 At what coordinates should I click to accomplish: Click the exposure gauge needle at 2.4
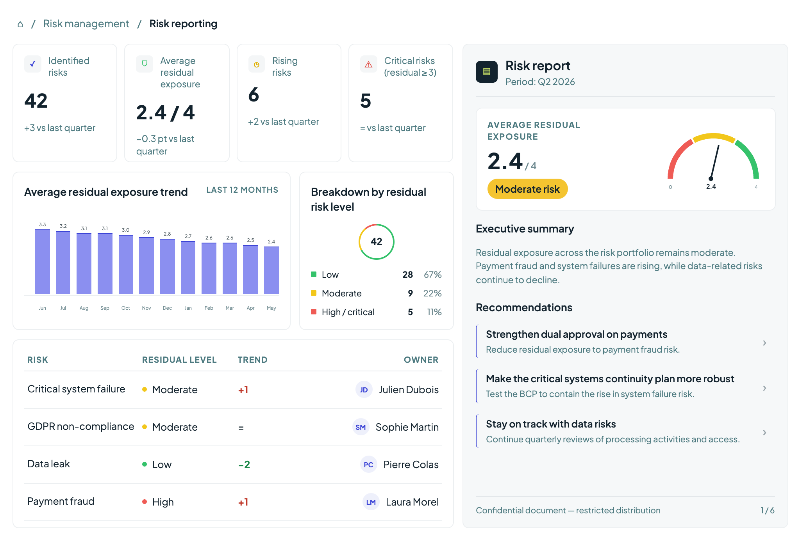pos(715,162)
